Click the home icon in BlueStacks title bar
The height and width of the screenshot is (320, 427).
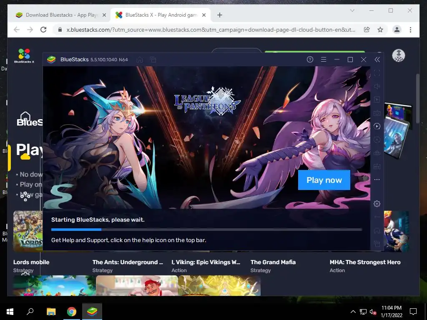[140, 60]
